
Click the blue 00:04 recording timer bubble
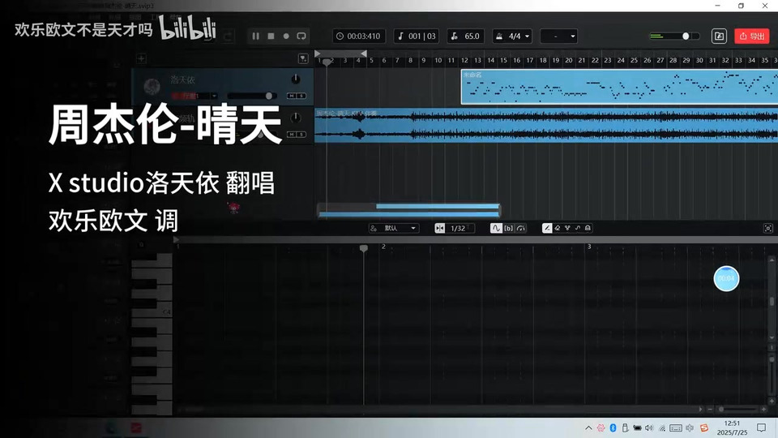[x=726, y=278]
